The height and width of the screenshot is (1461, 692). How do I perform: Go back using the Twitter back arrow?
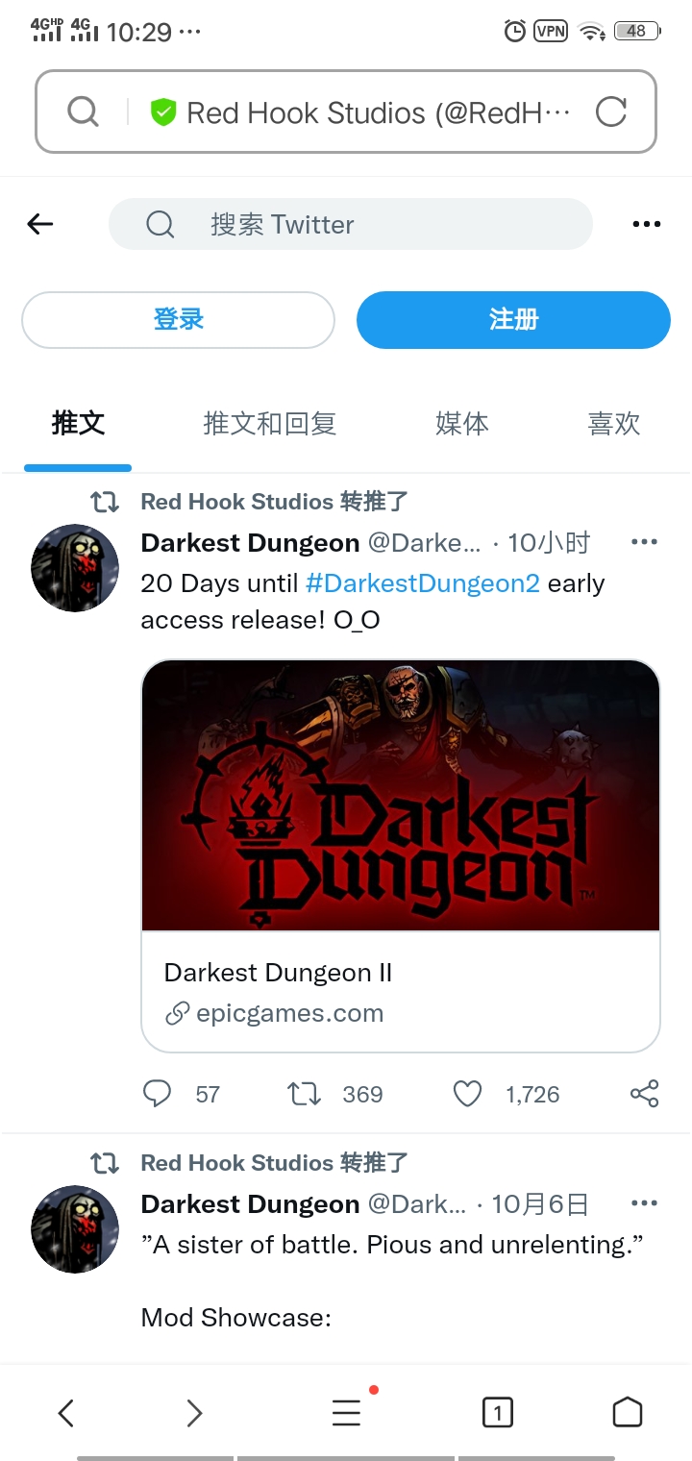[40, 224]
